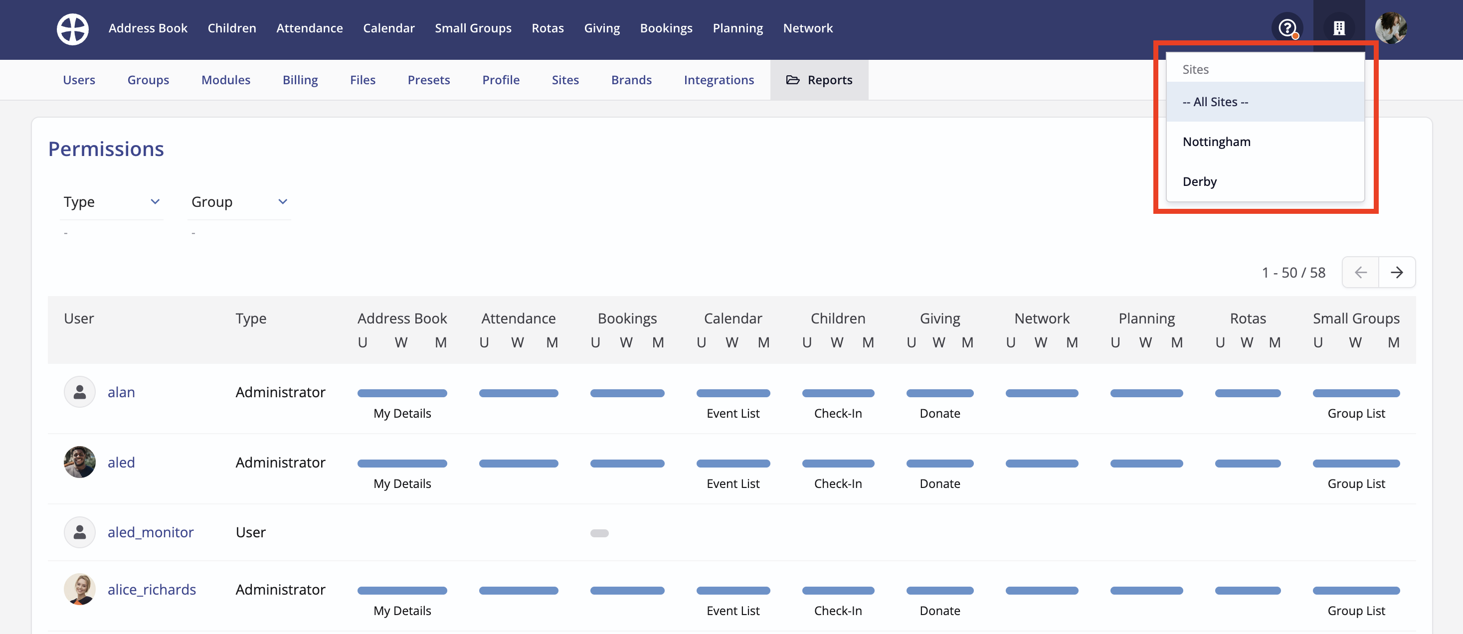1463x634 pixels.
Task: Toggle the sites building icon
Action: point(1339,28)
